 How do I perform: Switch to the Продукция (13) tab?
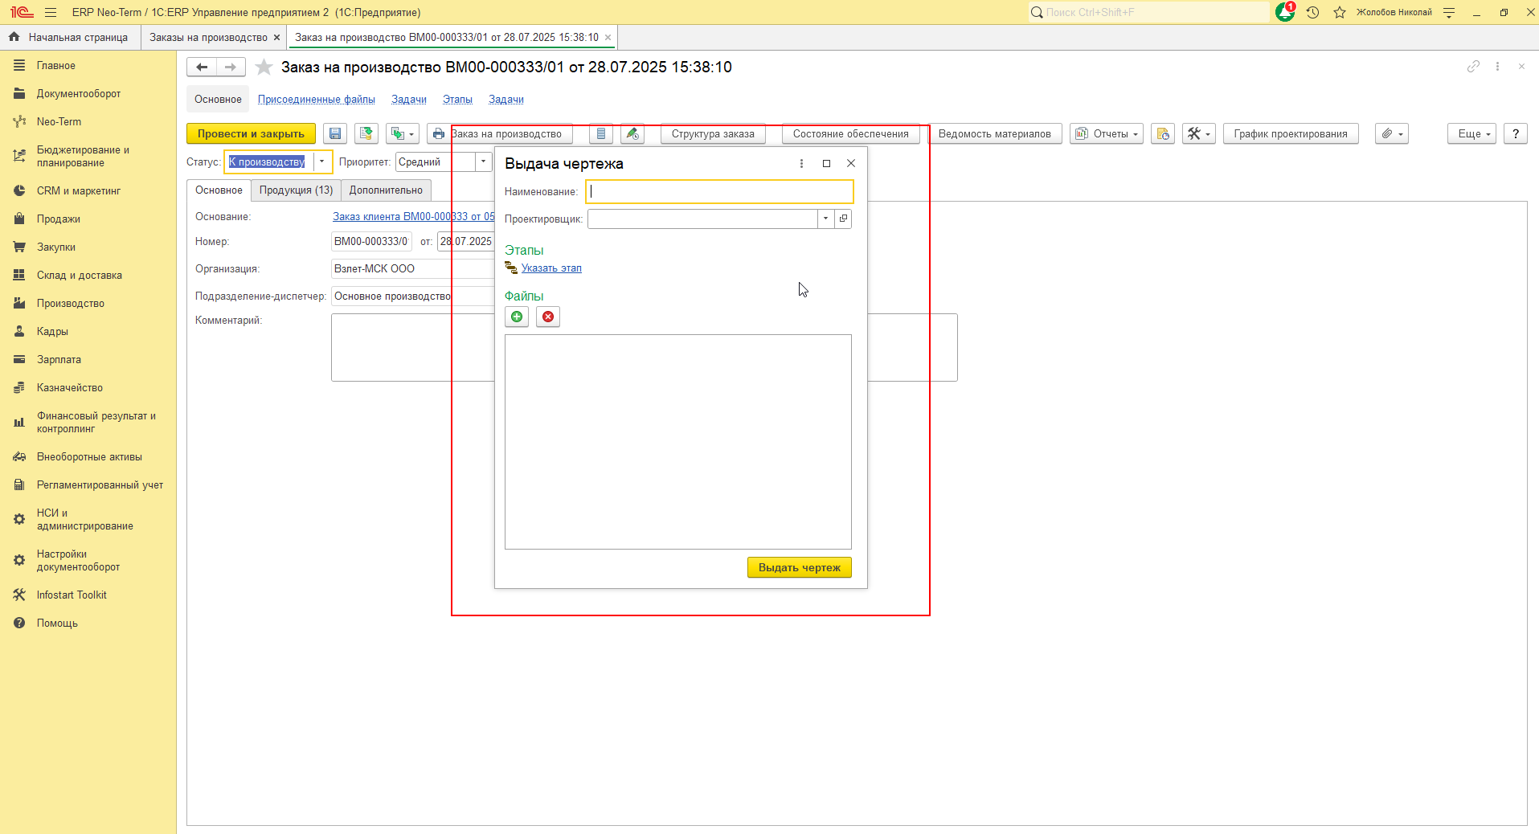pos(296,190)
